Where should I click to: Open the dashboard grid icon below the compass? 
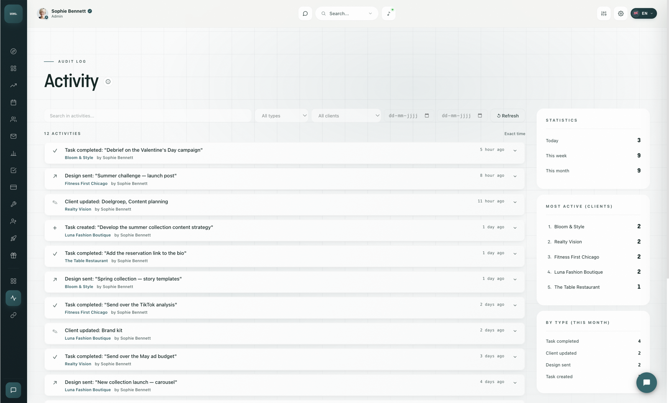click(x=13, y=68)
